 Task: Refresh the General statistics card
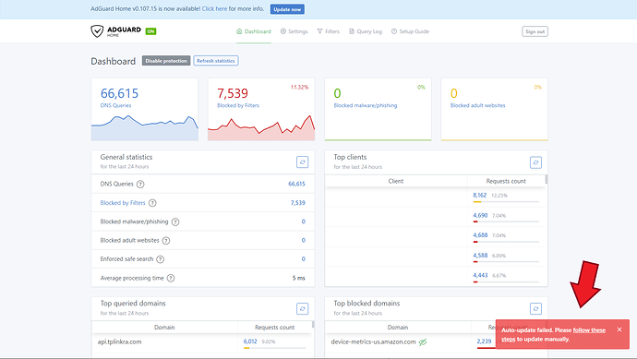click(302, 162)
